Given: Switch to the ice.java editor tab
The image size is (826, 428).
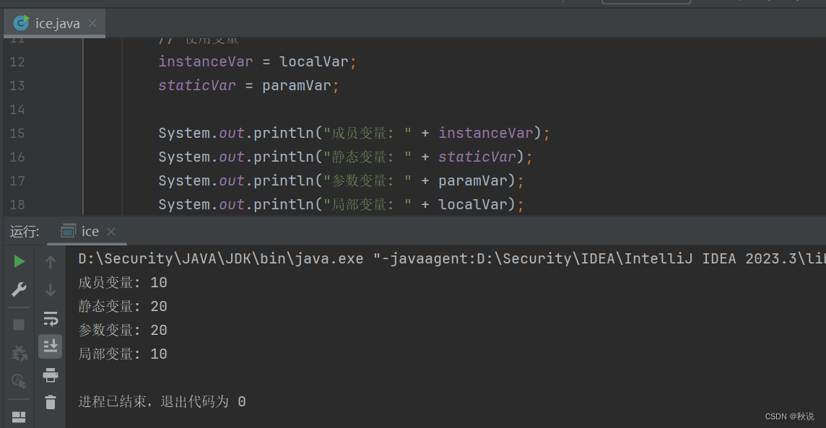Looking at the screenshot, I should click(56, 22).
